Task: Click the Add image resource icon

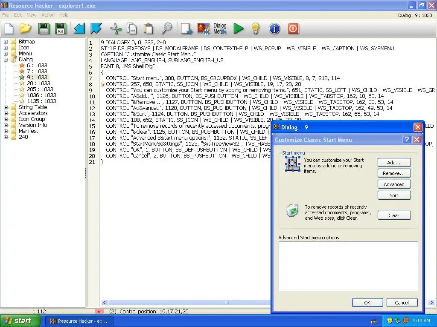Action: click(204, 29)
